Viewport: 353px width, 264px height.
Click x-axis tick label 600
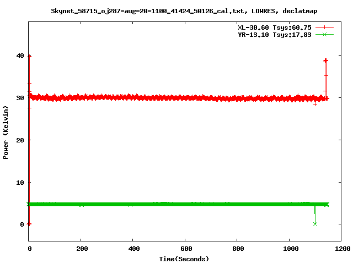(186, 249)
